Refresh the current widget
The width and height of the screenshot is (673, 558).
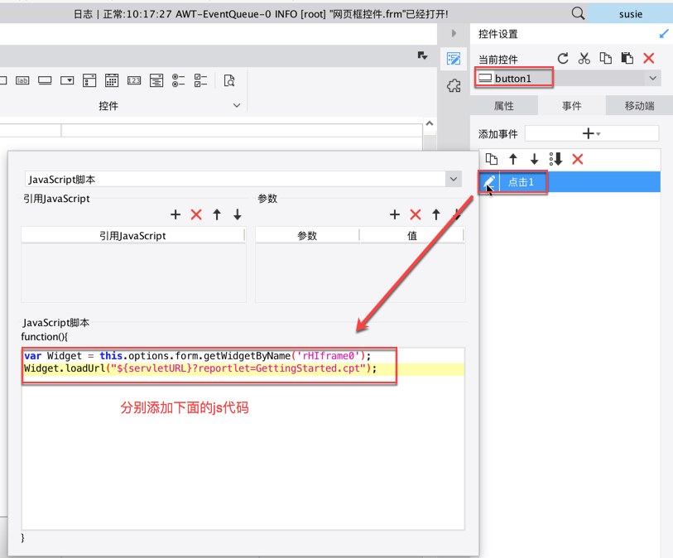[x=563, y=59]
